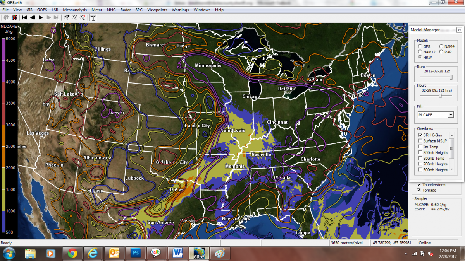The width and height of the screenshot is (465, 261).
Task: Open the Metar menu
Action: (x=97, y=10)
